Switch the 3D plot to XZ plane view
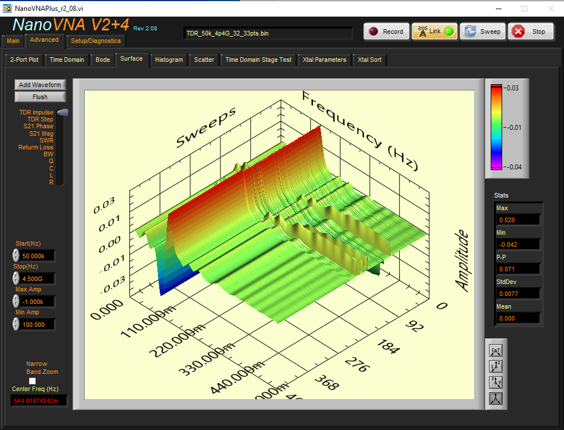The image size is (564, 430). [x=496, y=366]
